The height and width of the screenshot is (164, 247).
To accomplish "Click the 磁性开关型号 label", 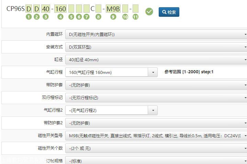I will tap(50, 136).
